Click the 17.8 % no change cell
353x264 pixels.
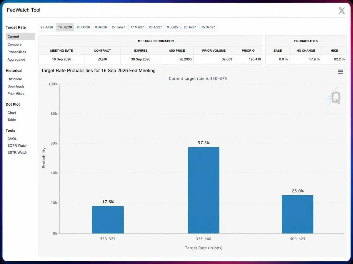306,59
